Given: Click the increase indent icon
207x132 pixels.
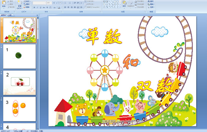Looking at the screenshot, I should (78, 3).
